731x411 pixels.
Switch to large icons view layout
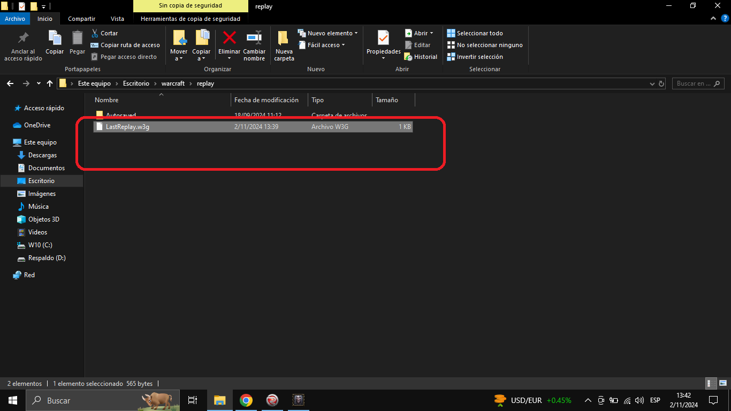pos(722,384)
